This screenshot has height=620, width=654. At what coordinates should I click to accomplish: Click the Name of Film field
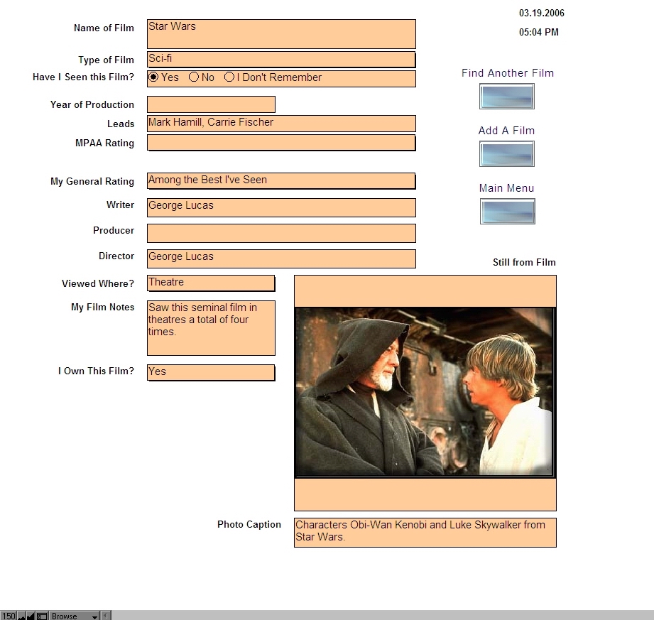(x=281, y=34)
